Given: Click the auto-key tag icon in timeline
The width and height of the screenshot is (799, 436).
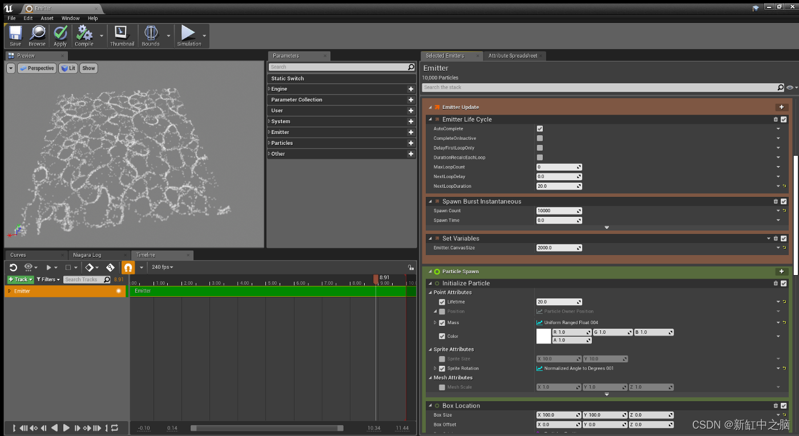Looking at the screenshot, I should [x=110, y=267].
